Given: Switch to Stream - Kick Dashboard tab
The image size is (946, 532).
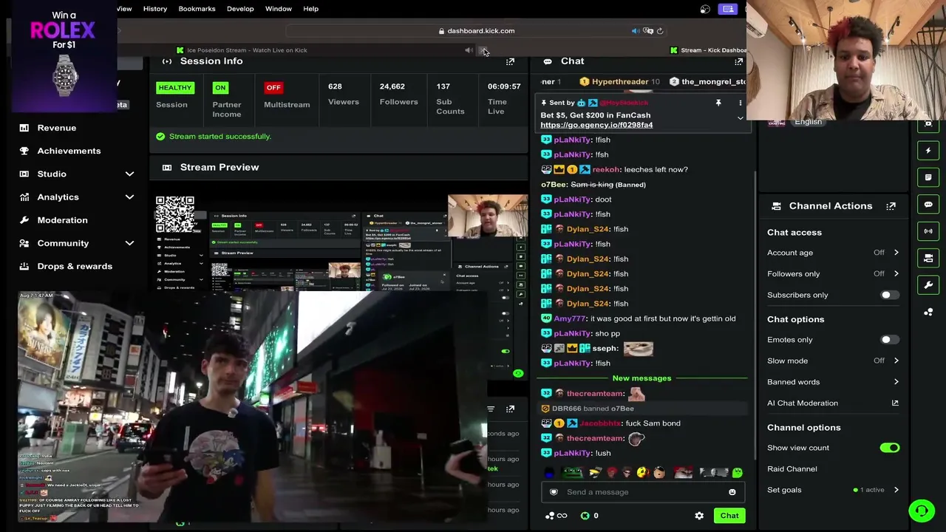Looking at the screenshot, I should pyautogui.click(x=709, y=50).
